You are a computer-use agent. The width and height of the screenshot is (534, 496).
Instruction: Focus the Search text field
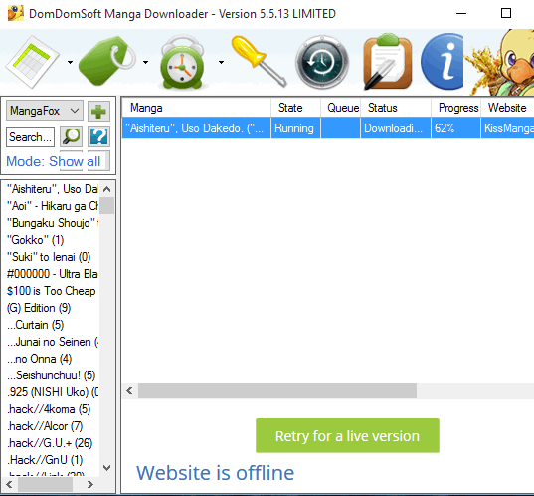click(x=30, y=137)
